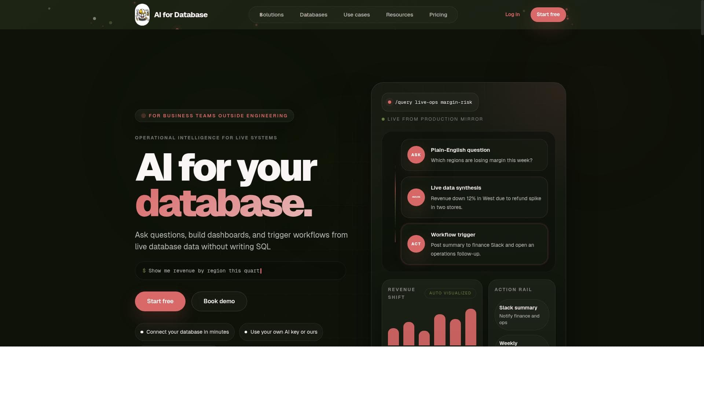Expand the Resources menu
704x396 pixels.
click(399, 15)
